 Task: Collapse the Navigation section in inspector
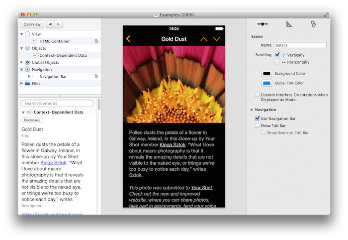tap(252, 110)
